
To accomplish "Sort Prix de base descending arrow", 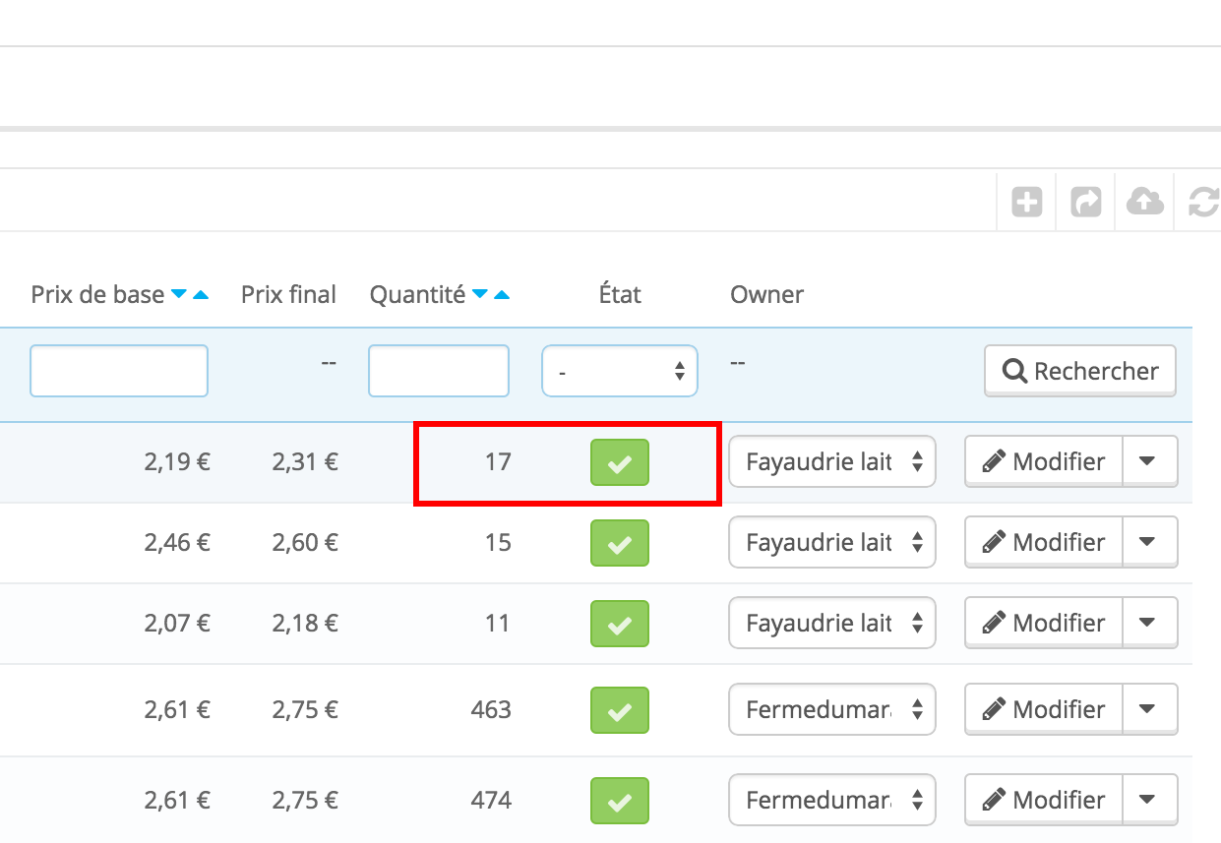I will (178, 294).
